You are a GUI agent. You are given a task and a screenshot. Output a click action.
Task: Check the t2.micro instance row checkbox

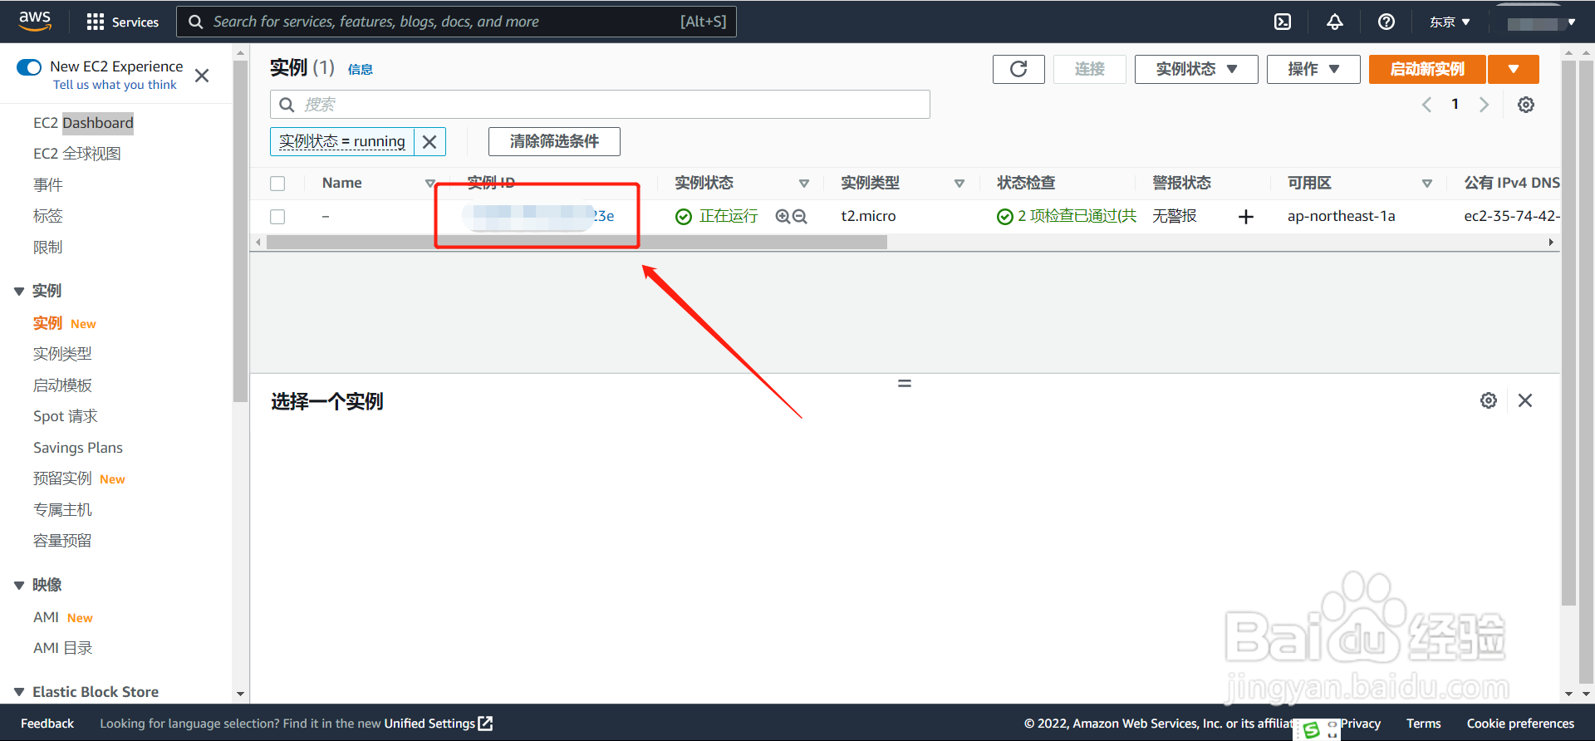pyautogui.click(x=277, y=217)
